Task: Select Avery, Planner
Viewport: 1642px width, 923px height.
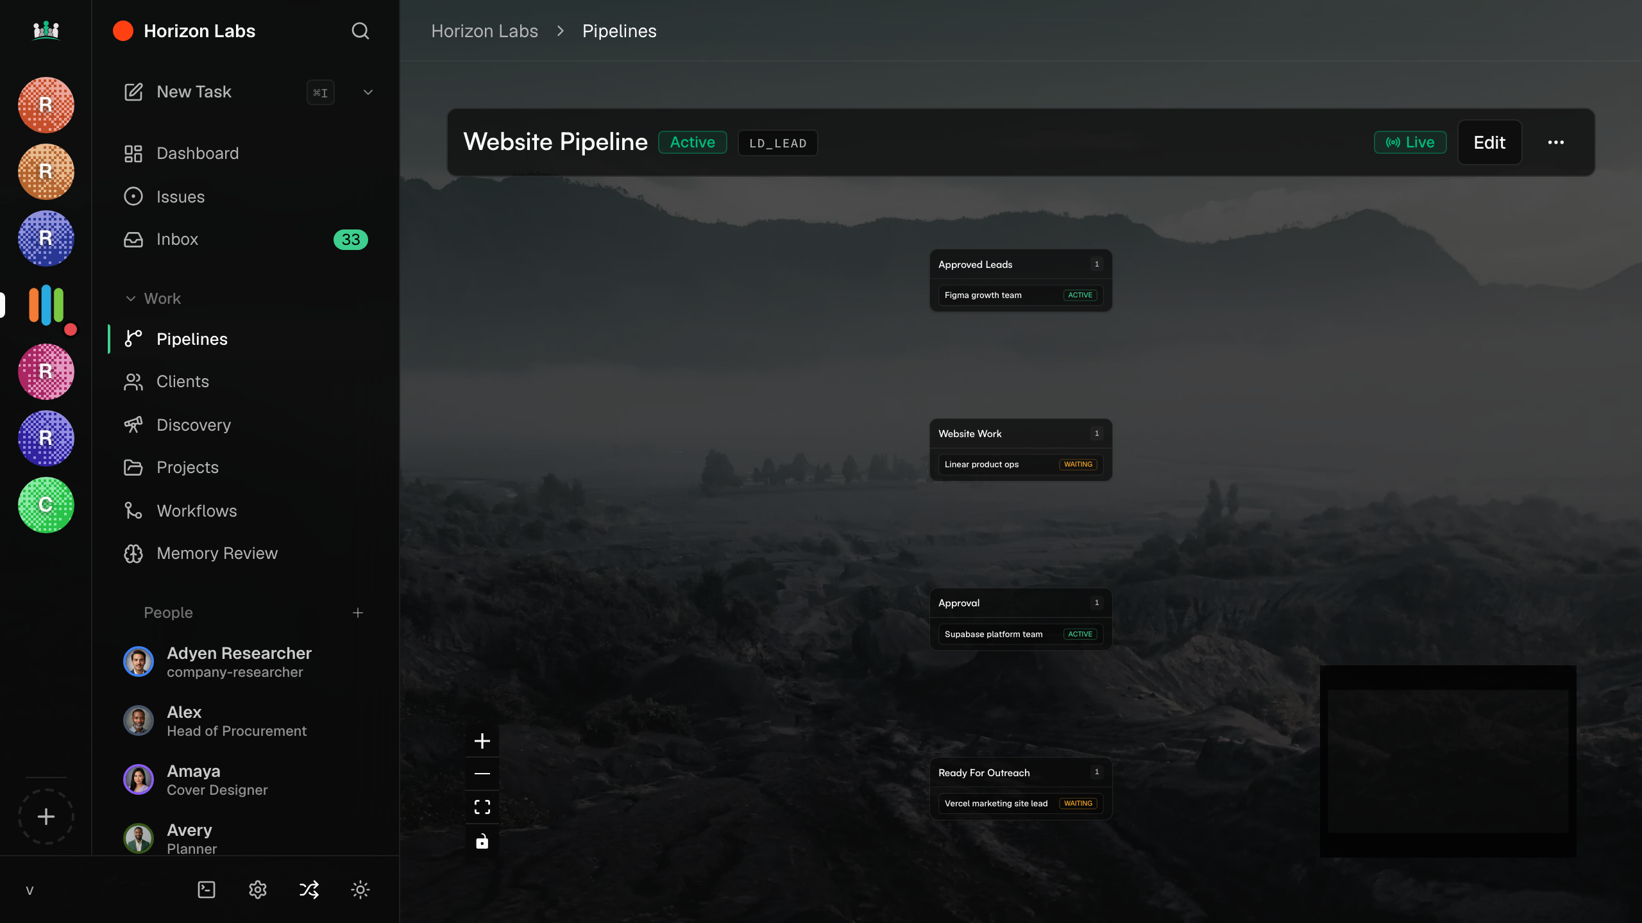Action: tap(245, 838)
